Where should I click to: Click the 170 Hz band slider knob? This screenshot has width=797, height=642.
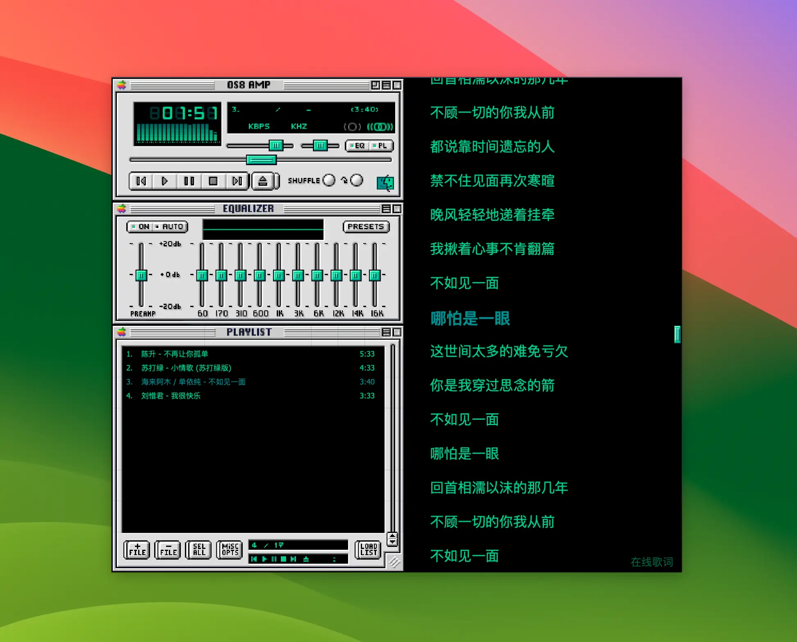click(221, 275)
